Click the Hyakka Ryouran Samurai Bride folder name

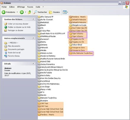tap(53, 59)
